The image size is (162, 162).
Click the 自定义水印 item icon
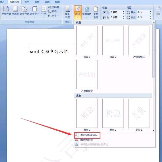(x=76, y=135)
